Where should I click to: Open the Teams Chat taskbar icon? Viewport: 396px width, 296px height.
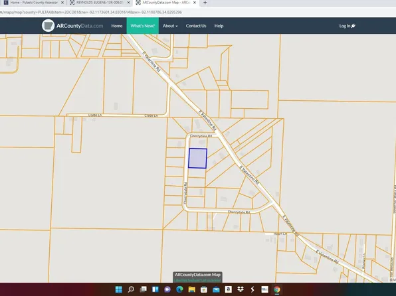point(167,289)
